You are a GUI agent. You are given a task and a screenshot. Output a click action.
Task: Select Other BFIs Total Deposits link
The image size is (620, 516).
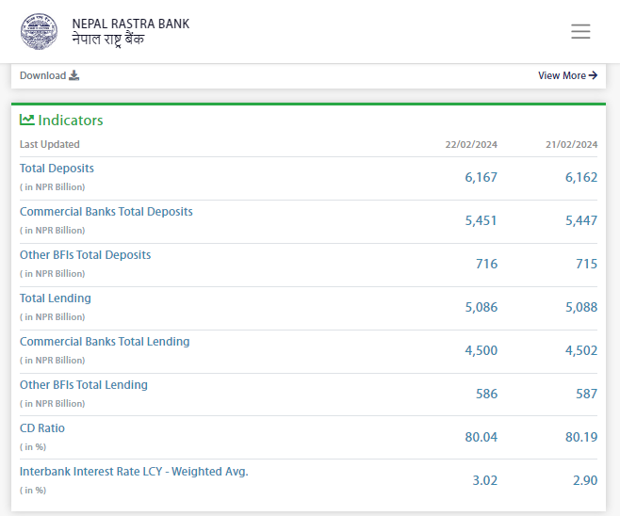[85, 255]
